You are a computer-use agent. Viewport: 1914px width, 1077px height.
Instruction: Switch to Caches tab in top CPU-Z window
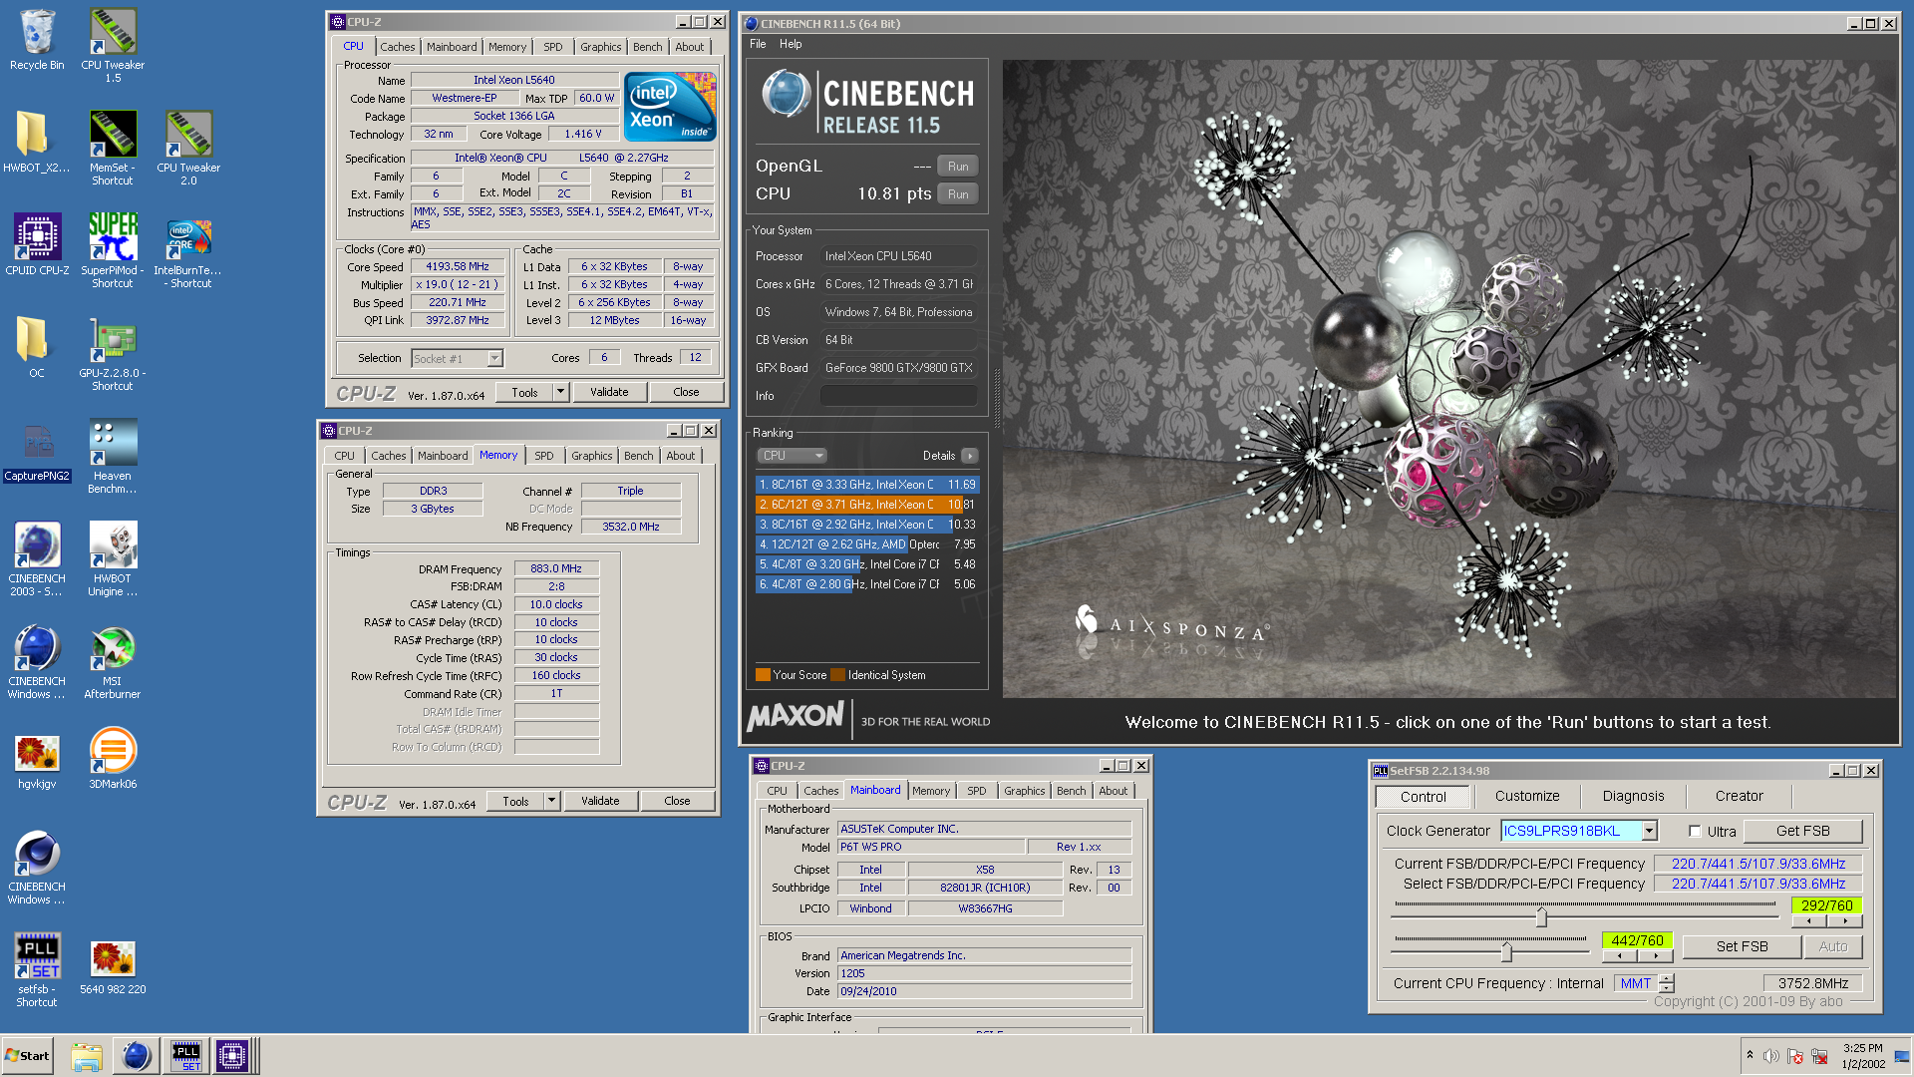tap(397, 47)
